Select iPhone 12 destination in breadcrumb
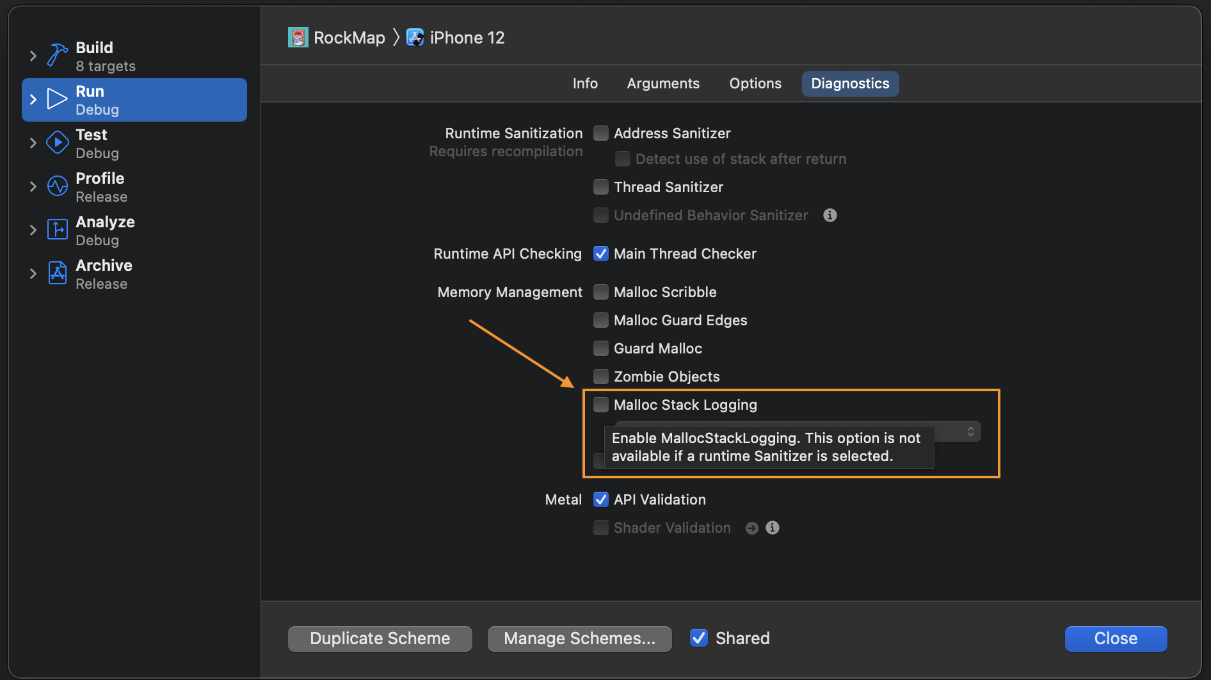The image size is (1211, 680). pos(467,38)
